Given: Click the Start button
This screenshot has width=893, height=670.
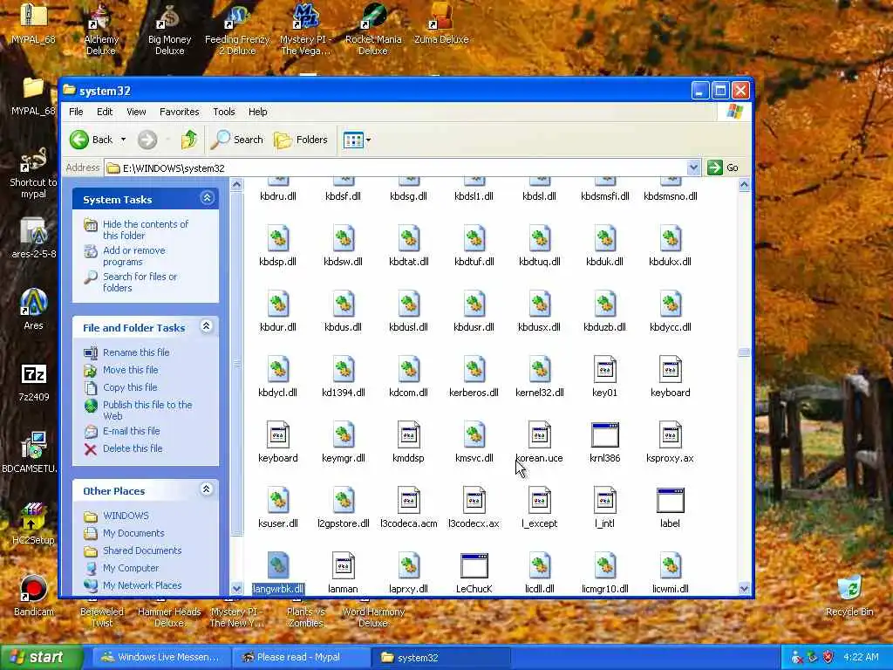Looking at the screenshot, I should point(41,657).
